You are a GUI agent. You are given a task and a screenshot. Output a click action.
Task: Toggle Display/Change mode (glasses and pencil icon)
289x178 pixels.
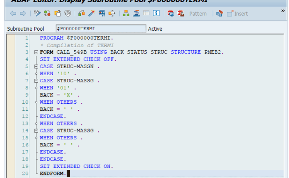pyautogui.click(x=37, y=13)
